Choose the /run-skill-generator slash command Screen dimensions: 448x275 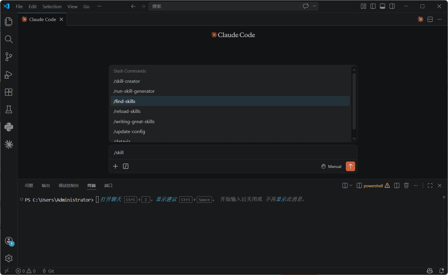(230, 91)
